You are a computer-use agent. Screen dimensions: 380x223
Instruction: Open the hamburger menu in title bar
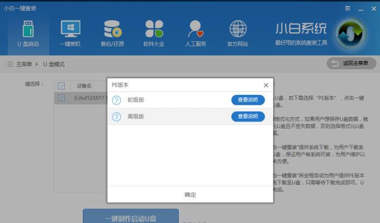click(348, 8)
